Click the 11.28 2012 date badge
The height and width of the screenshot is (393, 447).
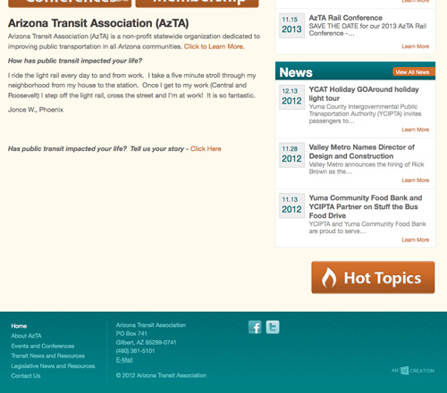(291, 155)
